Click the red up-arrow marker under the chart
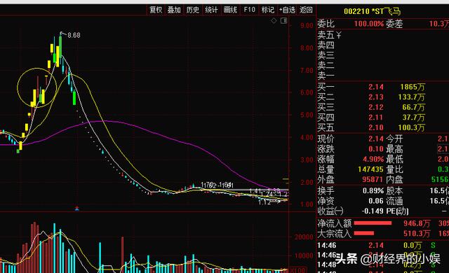 pos(76,208)
